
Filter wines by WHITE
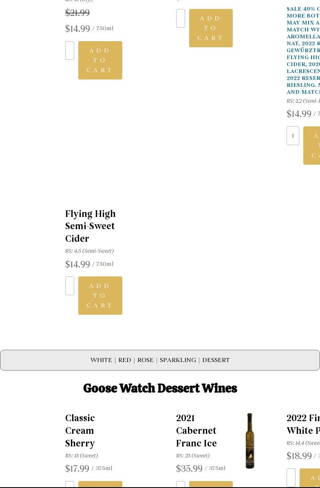101,360
